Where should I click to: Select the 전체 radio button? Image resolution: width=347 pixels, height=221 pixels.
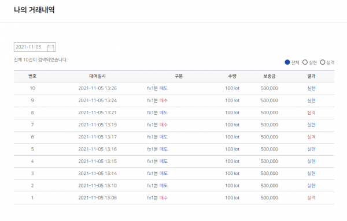click(287, 62)
